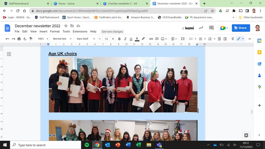
Task: Open the checklist dropdown arrow
Action: pyautogui.click(x=195, y=39)
